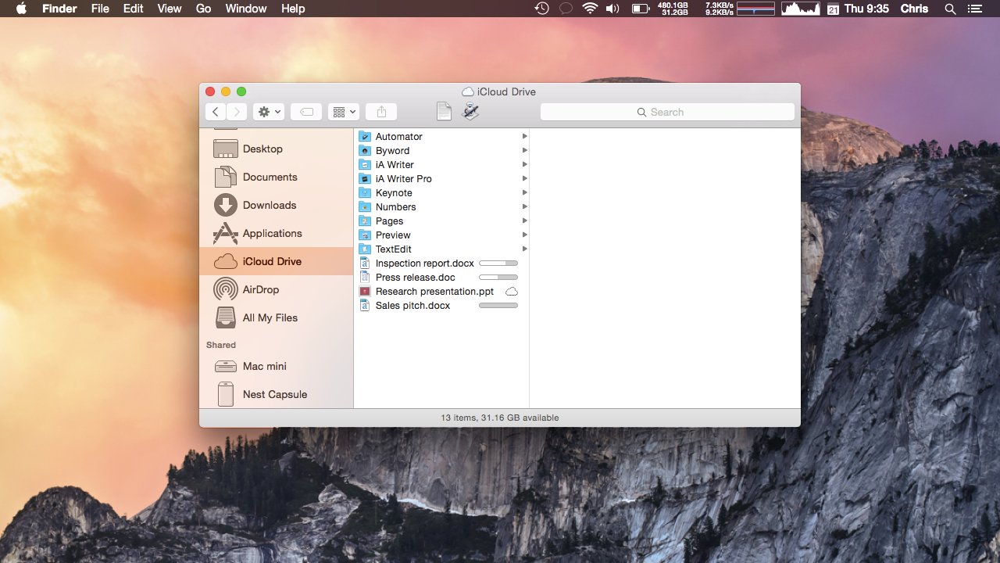
Task: Open Spotlight search magnifier icon
Action: pyautogui.click(x=950, y=9)
